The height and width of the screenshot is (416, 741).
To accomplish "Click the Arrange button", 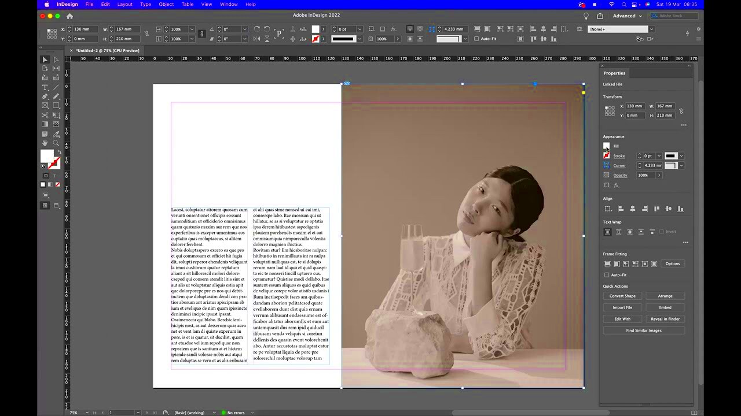I will pyautogui.click(x=665, y=296).
